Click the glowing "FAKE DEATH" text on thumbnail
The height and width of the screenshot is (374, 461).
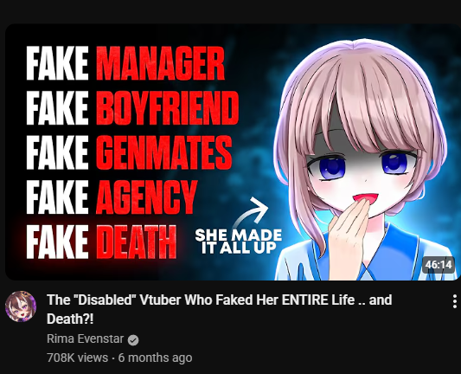tap(101, 242)
